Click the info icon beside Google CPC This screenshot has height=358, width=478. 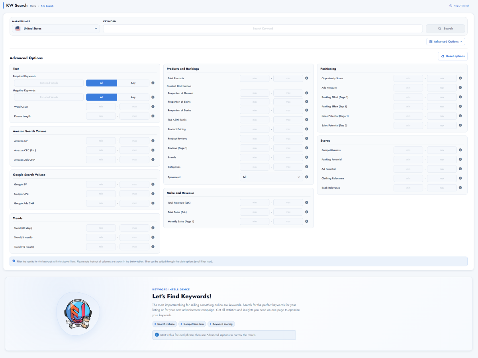point(153,194)
